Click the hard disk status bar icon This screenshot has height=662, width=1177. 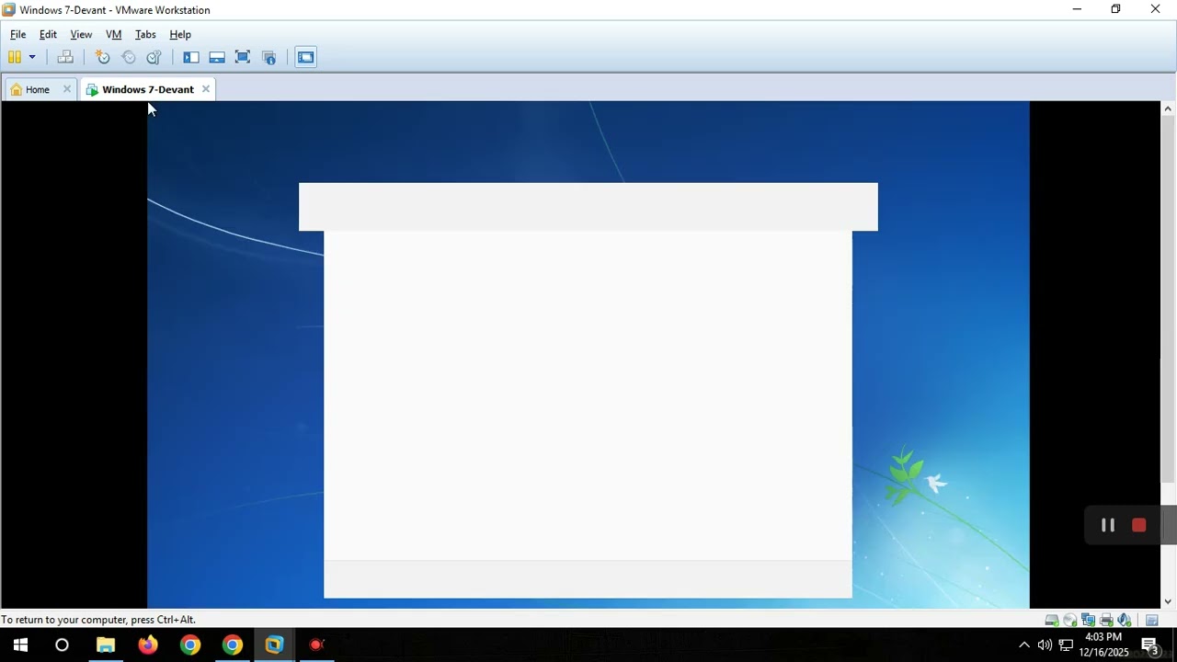(x=1052, y=620)
